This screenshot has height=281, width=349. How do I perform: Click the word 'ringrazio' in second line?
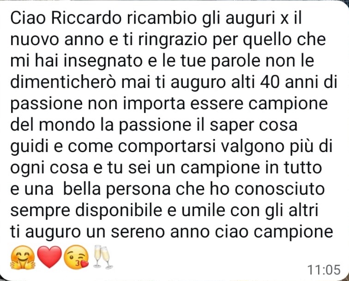click(x=173, y=40)
